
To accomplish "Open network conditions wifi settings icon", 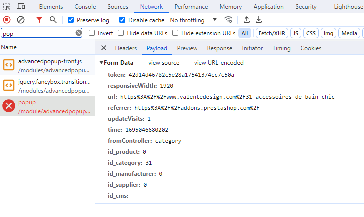I will coord(228,20).
